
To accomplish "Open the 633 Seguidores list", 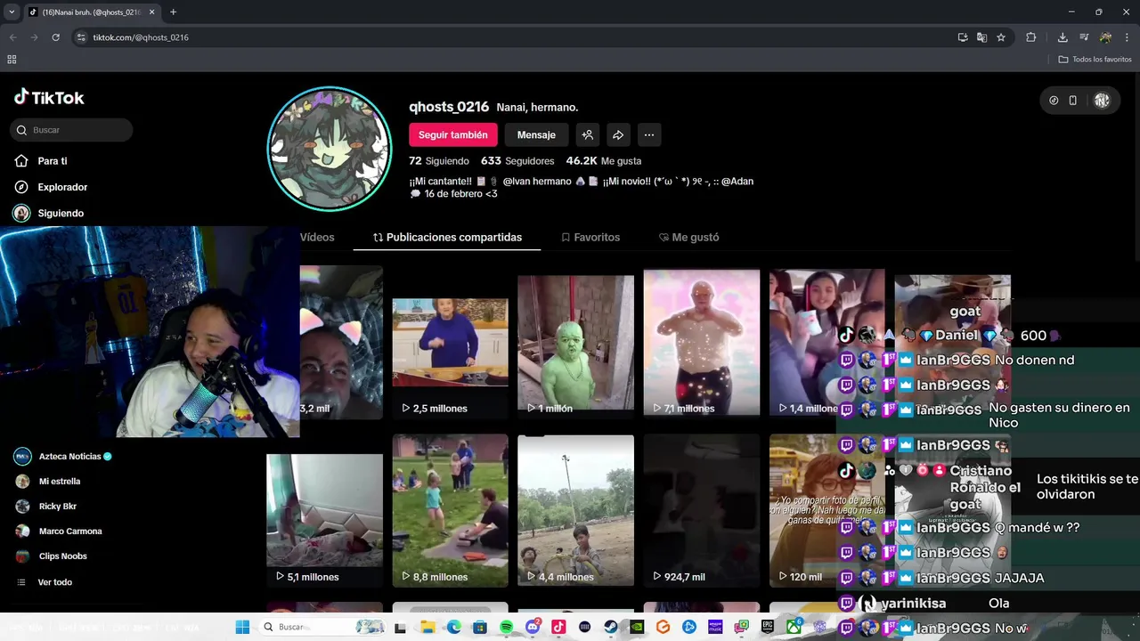I will pyautogui.click(x=517, y=161).
